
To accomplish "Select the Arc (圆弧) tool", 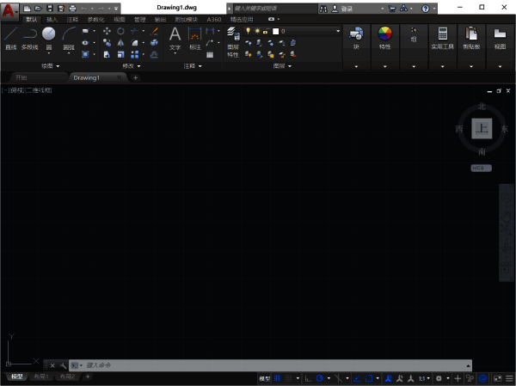I will point(69,38).
